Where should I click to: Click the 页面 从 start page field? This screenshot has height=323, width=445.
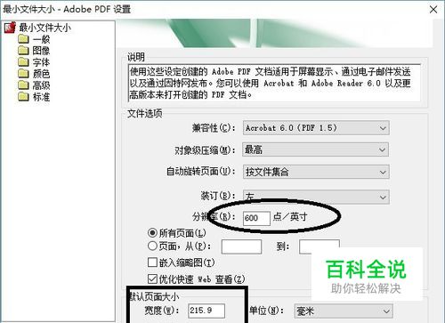[x=241, y=246]
